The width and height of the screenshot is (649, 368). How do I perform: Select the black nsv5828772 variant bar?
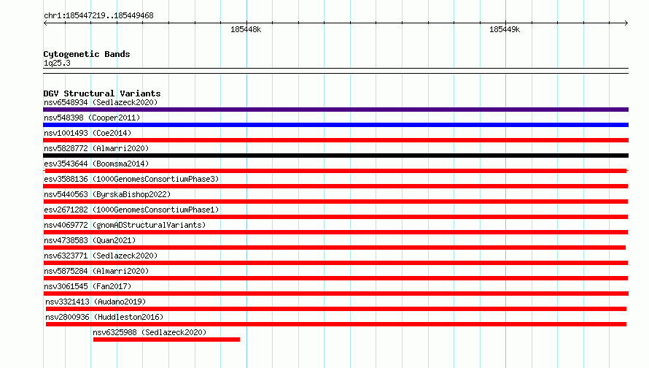(335, 156)
